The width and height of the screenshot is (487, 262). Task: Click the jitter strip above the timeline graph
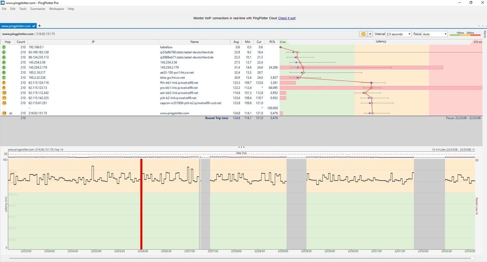[x=241, y=155]
